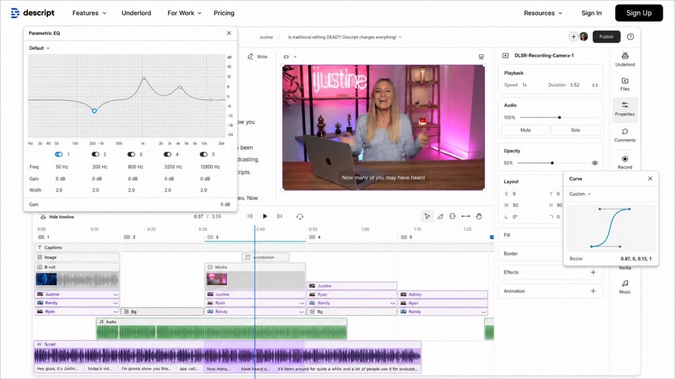Image resolution: width=675 pixels, height=379 pixels.
Task: Click the Write pen icon
Action: [251, 57]
